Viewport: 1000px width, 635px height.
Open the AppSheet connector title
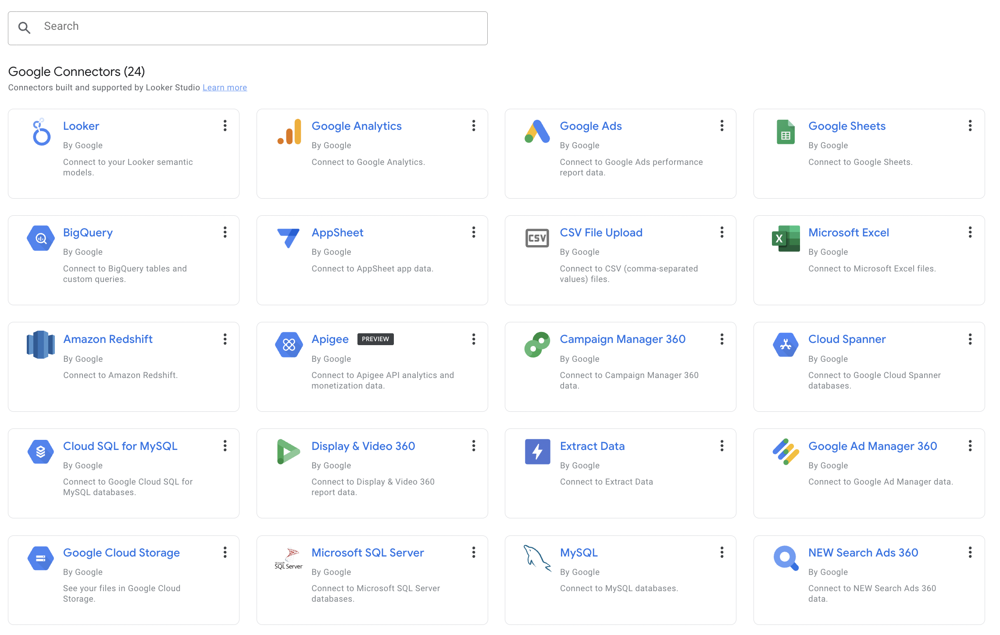click(337, 232)
